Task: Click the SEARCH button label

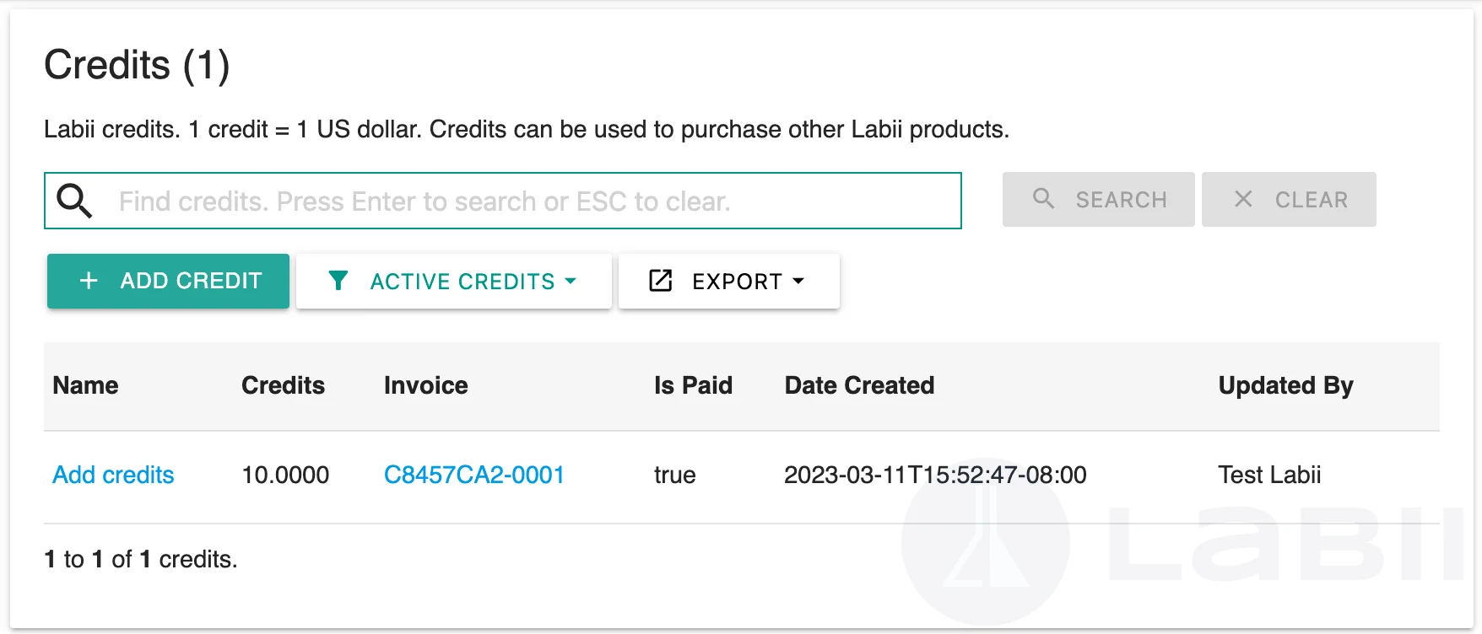Action: click(x=1121, y=200)
